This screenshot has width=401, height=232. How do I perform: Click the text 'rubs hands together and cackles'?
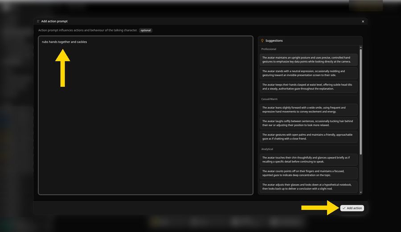pos(65,42)
